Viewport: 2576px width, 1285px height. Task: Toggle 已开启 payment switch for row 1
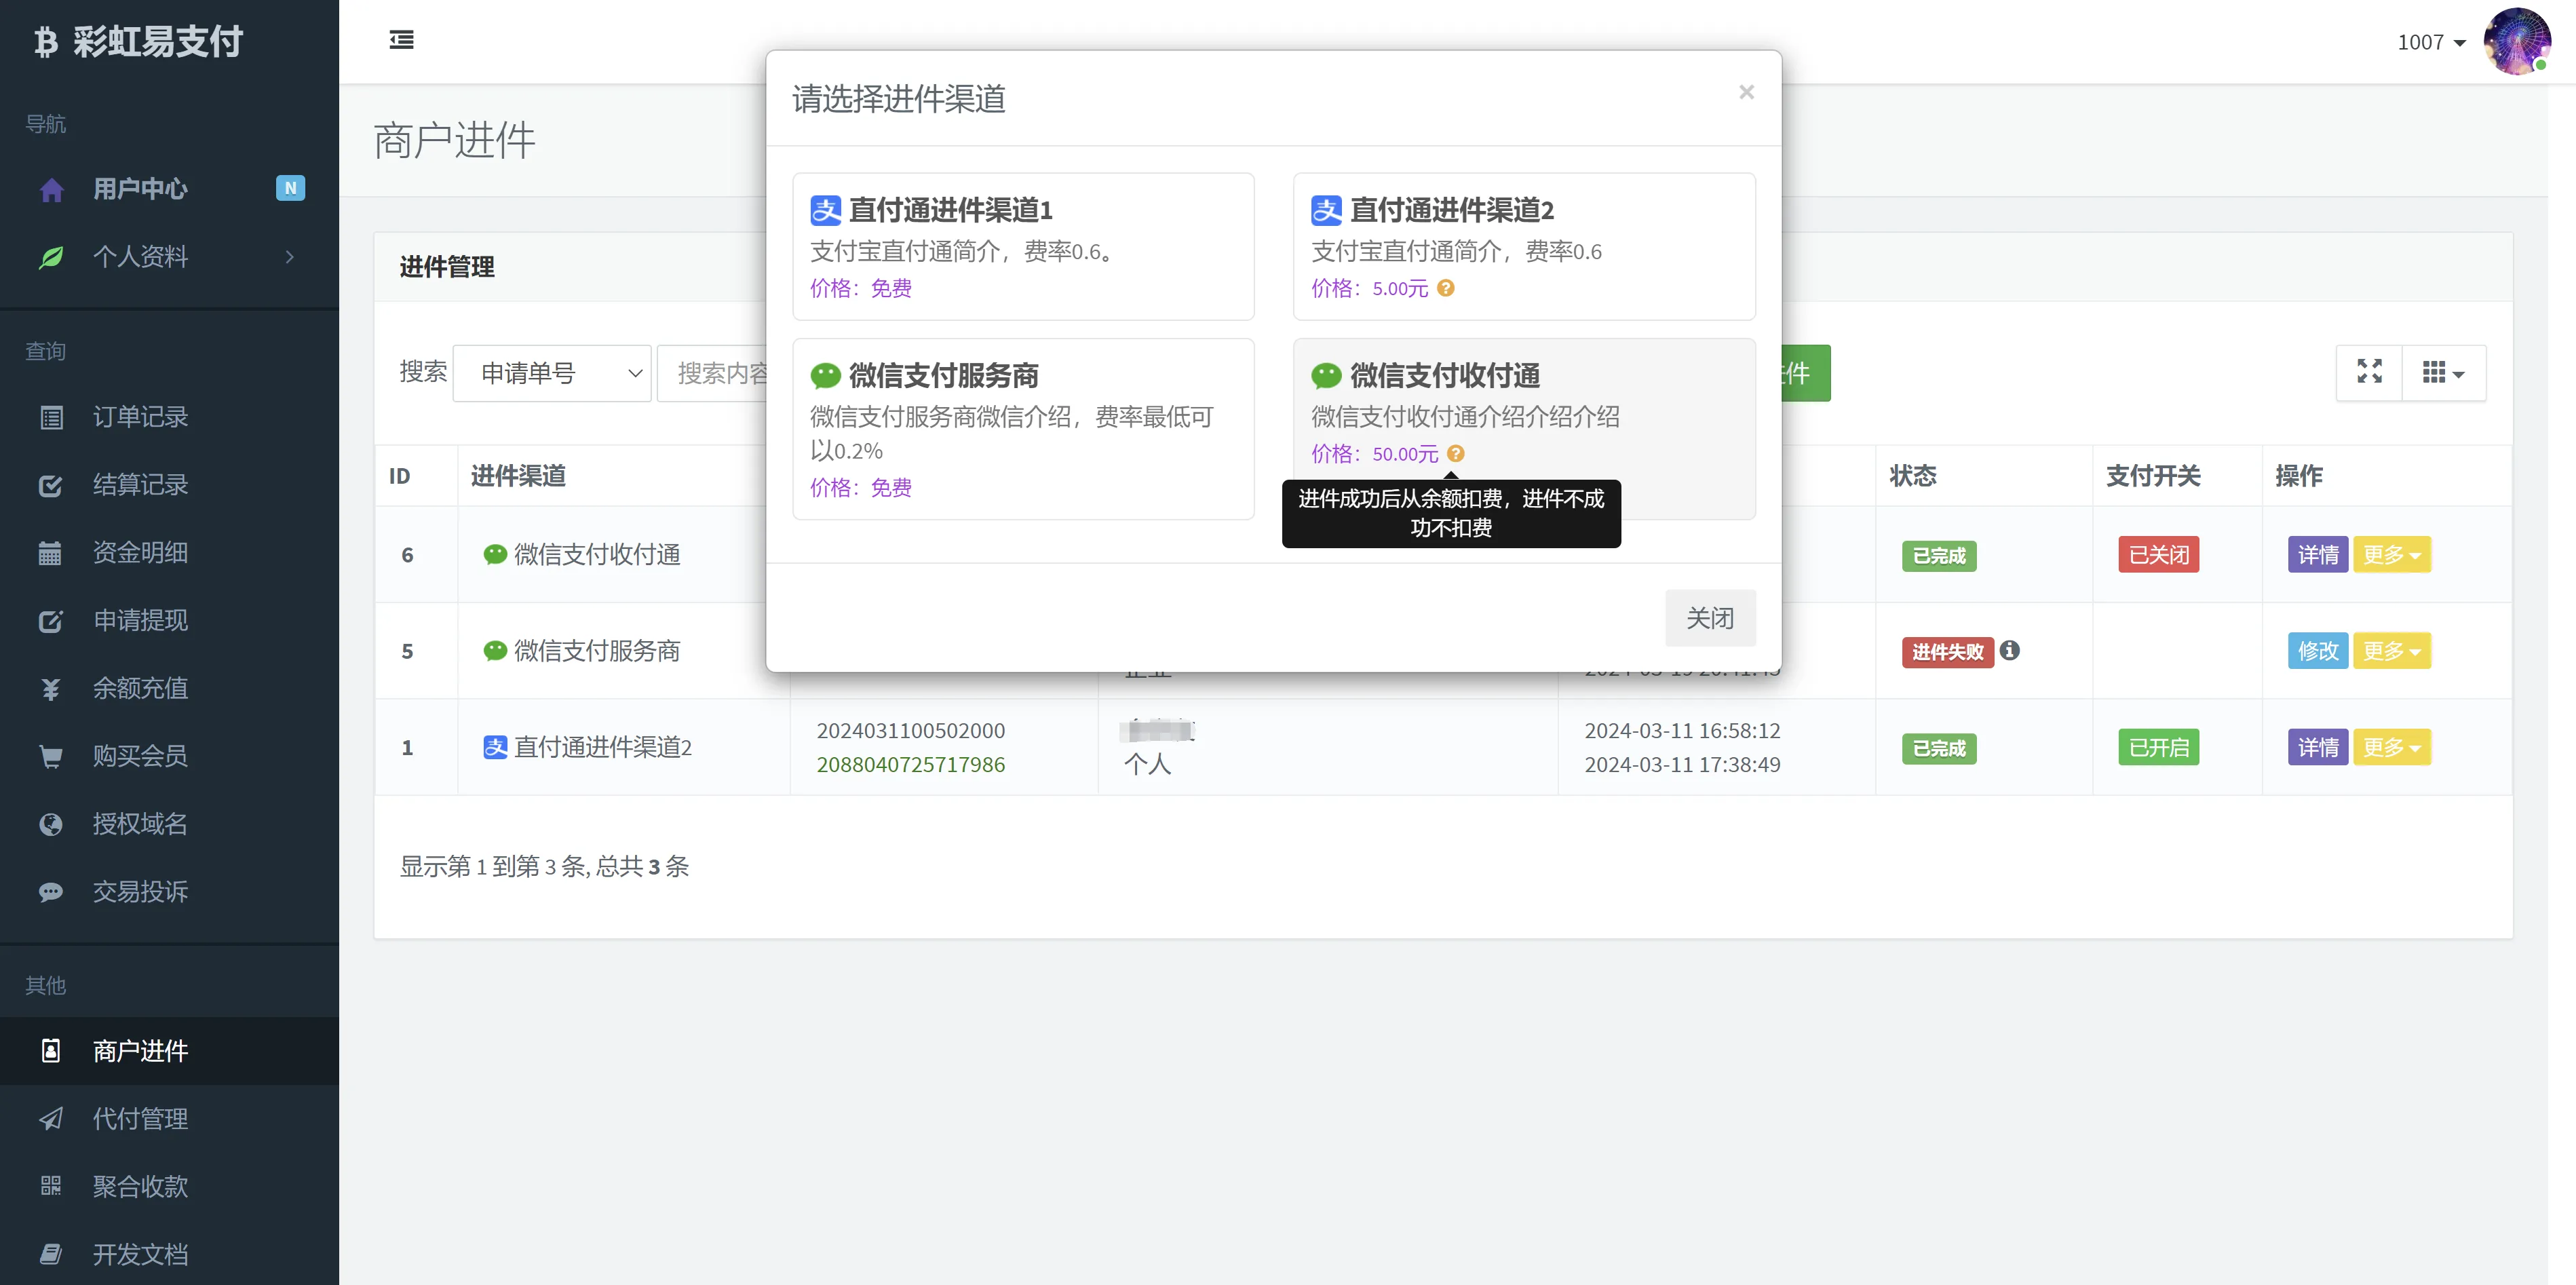[x=2158, y=747]
